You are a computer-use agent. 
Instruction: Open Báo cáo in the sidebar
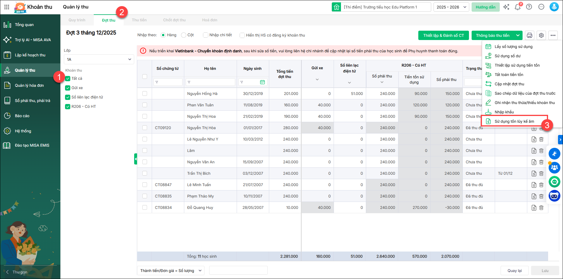(22, 116)
